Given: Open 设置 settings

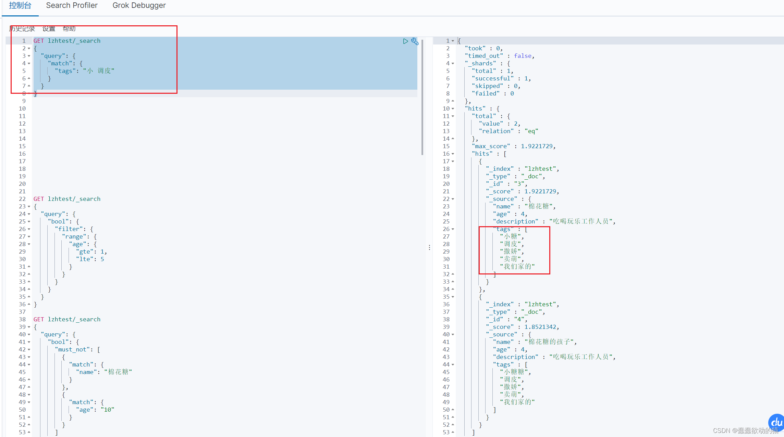Looking at the screenshot, I should [x=49, y=29].
